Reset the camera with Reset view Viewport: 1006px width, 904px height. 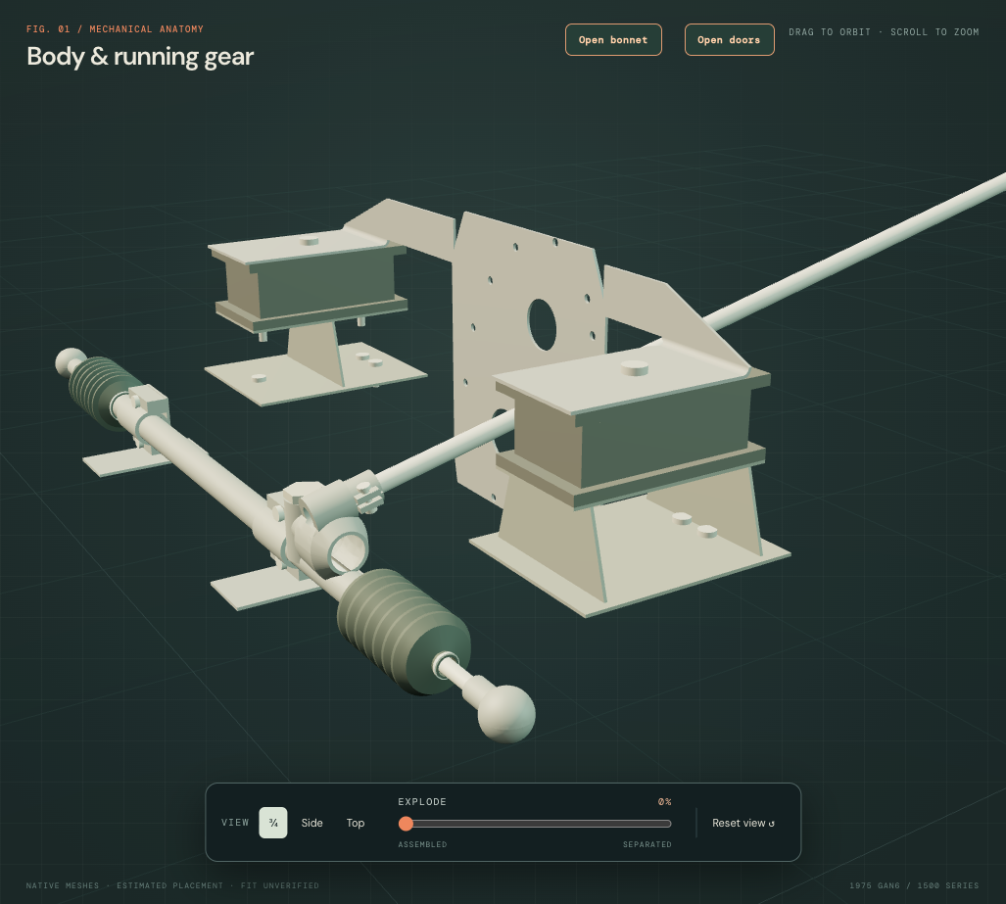743,823
